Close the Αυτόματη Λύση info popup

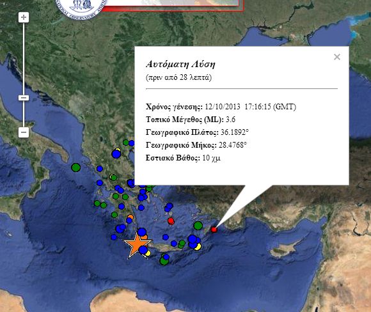pos(337,57)
